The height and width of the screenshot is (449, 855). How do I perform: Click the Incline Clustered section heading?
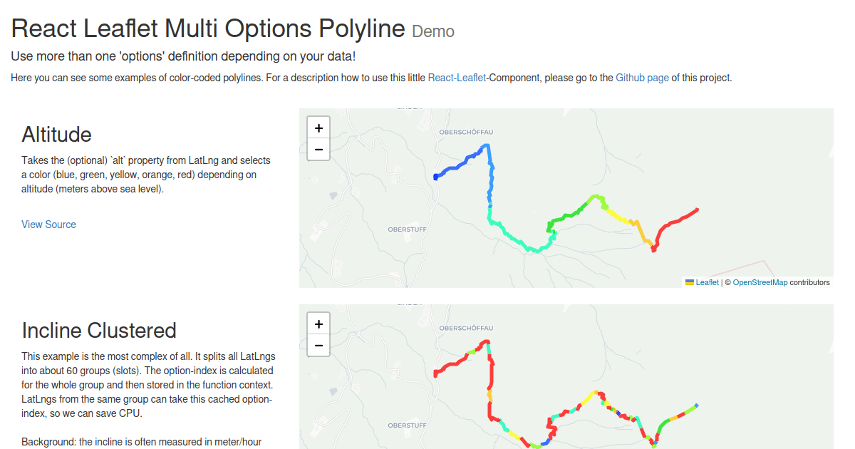pos(99,331)
